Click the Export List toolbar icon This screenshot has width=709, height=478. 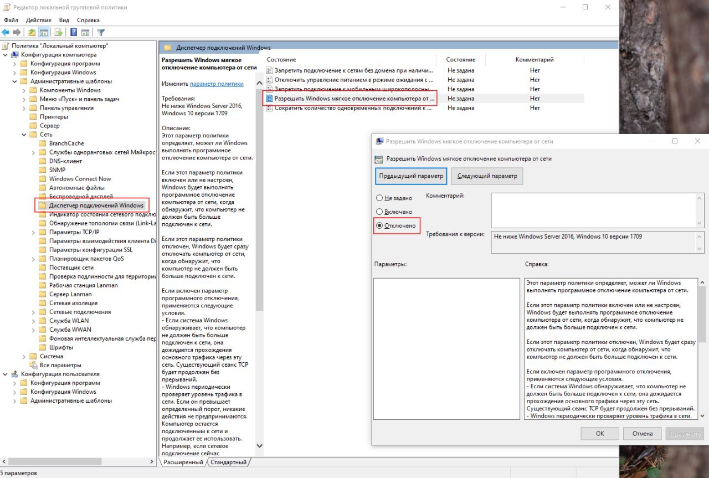point(58,32)
